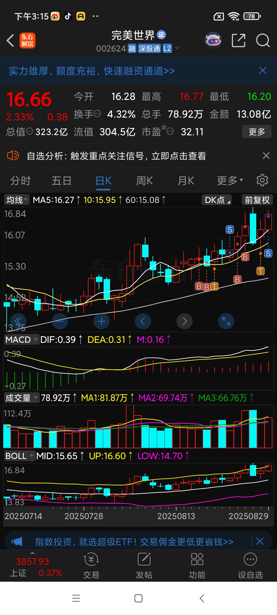277x615 pixels.
Task: Tap the share/export icon
Action: tap(239, 40)
